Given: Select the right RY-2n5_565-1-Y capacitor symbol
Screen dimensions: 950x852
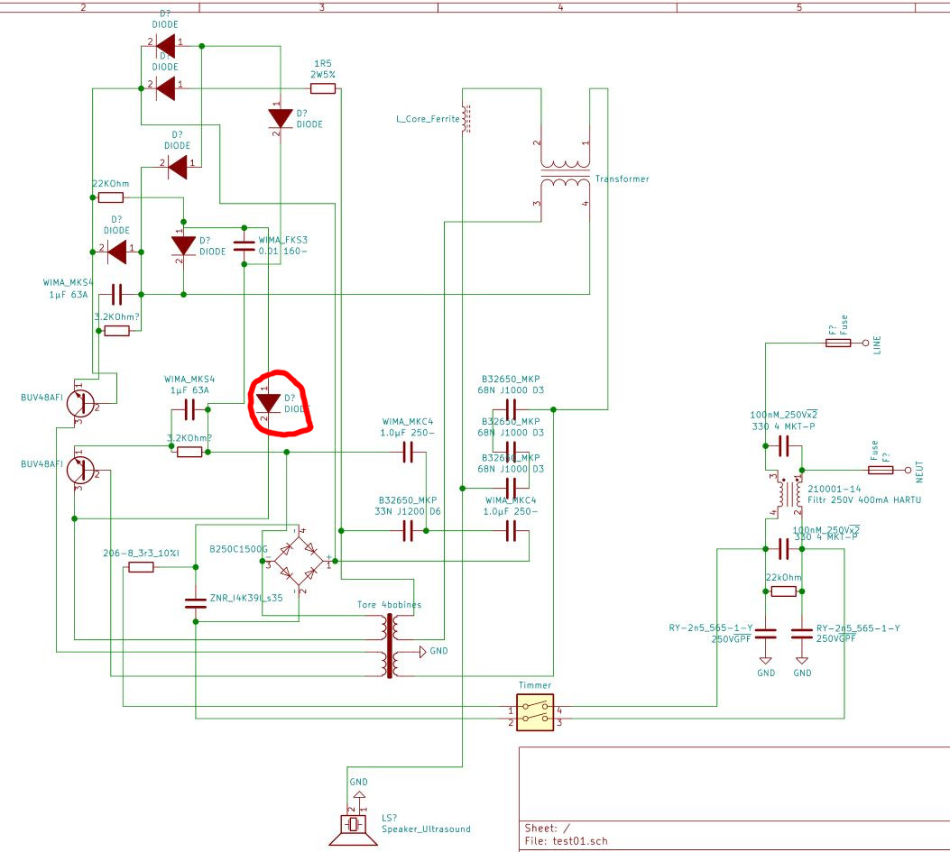Looking at the screenshot, I should pos(801,634).
